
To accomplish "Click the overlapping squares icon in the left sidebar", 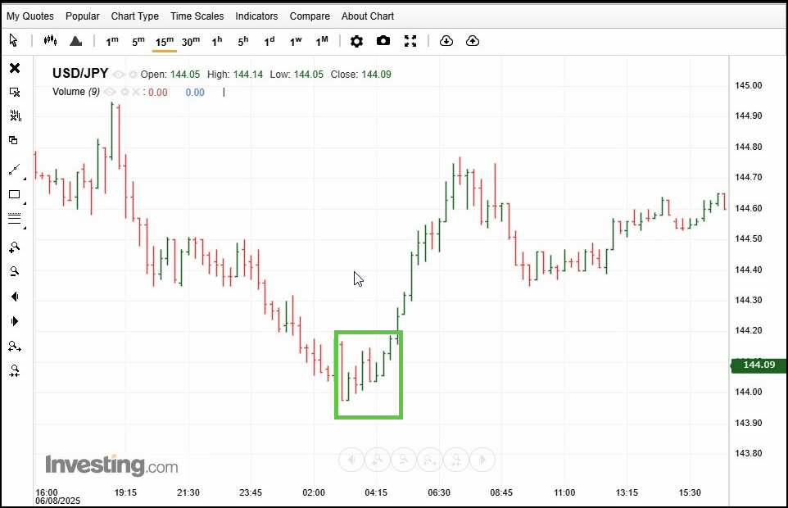I will click(x=14, y=140).
